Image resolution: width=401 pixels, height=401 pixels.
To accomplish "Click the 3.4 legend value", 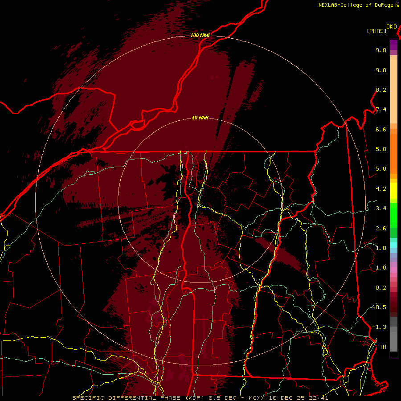I will [x=381, y=209].
